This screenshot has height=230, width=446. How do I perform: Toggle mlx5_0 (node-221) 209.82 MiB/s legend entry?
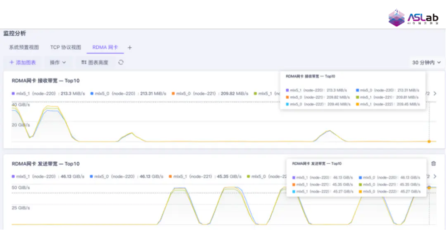pyautogui.click(x=210, y=93)
